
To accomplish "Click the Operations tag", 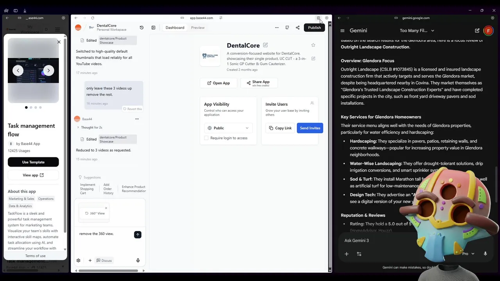I will 46,199.
